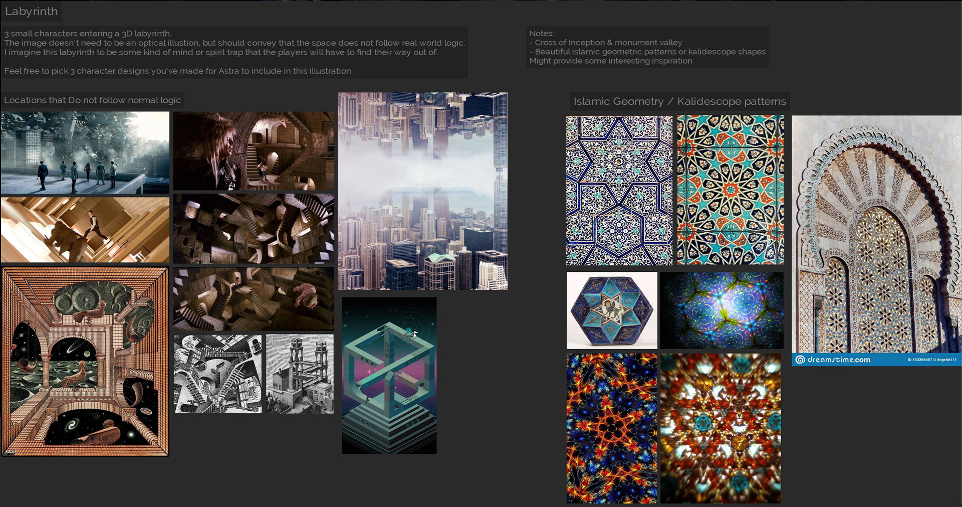
Task: Open the fiery orange kaleidoscope image
Action: click(612, 429)
